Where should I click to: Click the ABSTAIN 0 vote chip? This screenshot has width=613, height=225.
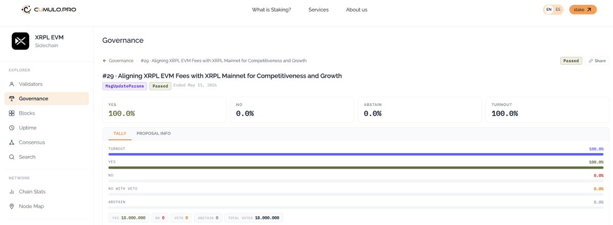click(208, 218)
